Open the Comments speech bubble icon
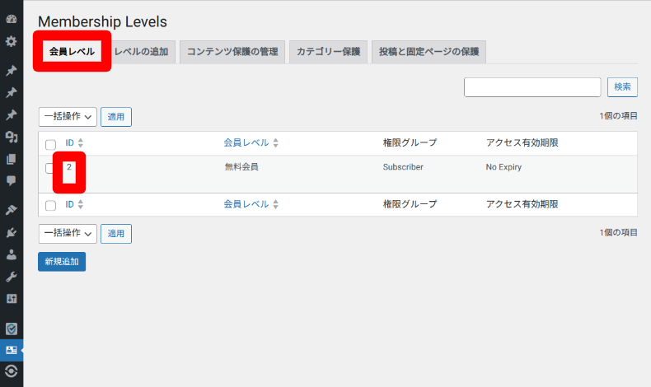The image size is (651, 387). point(12,180)
